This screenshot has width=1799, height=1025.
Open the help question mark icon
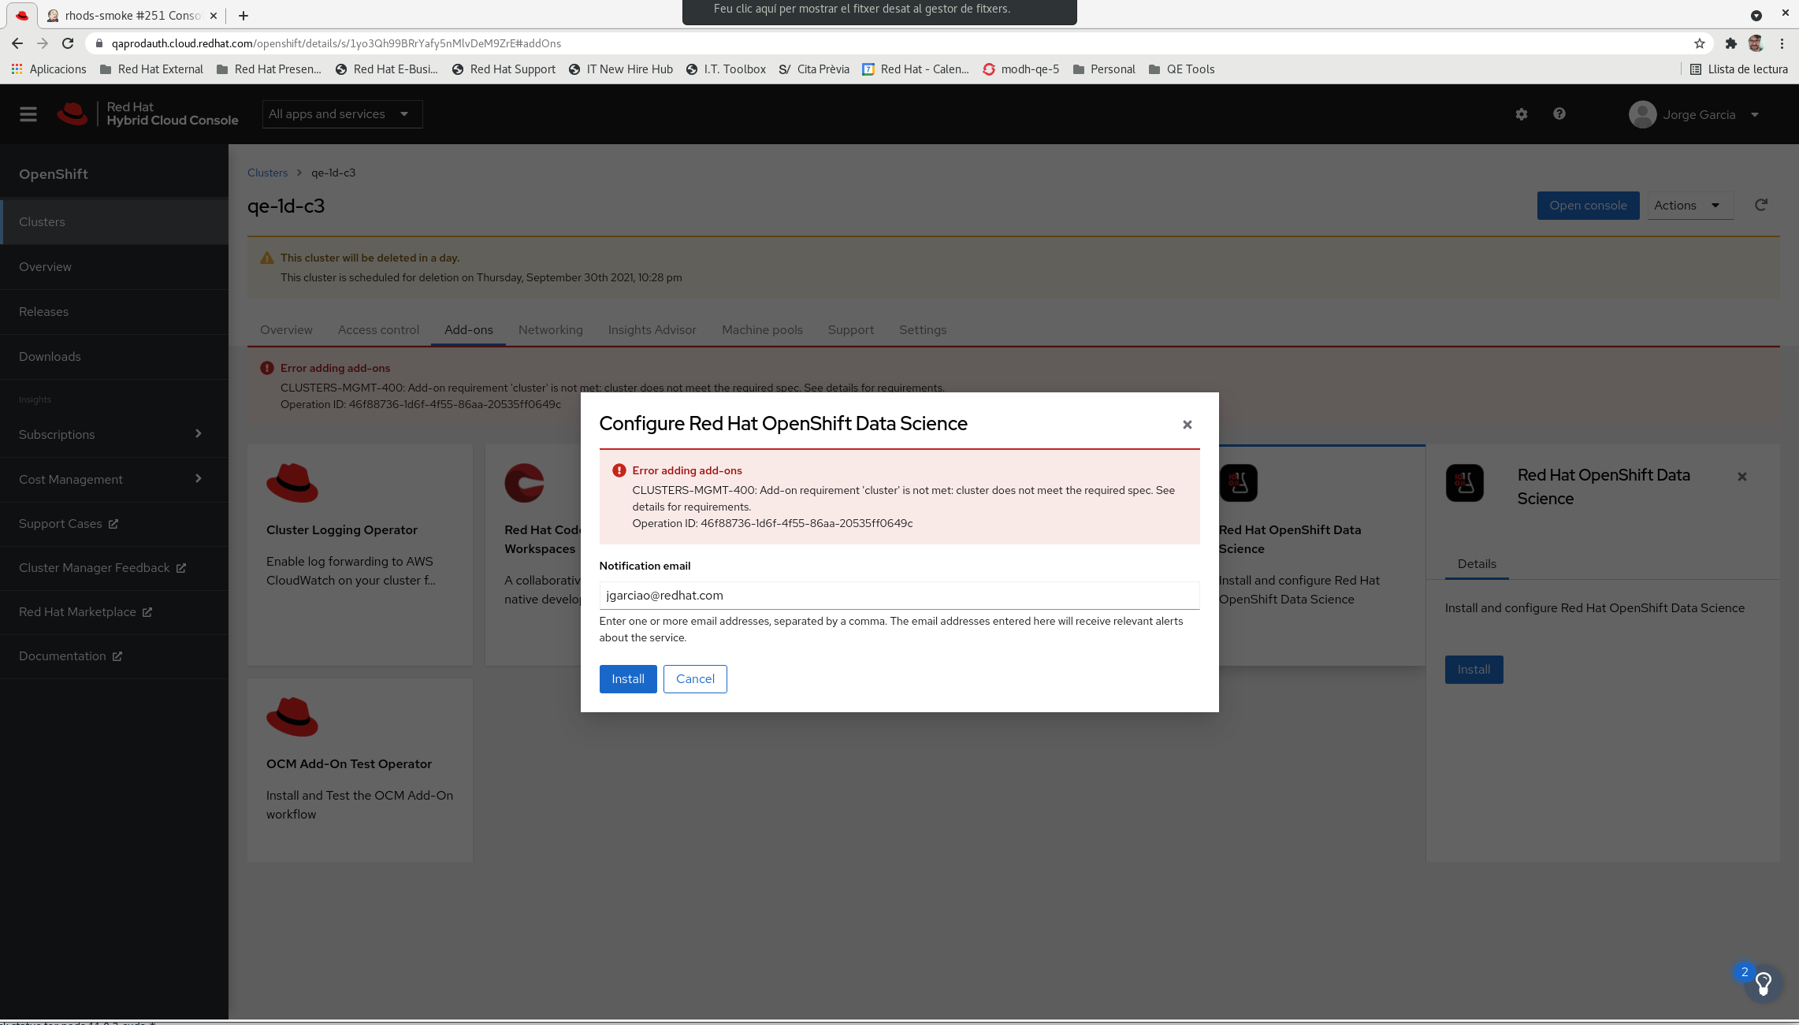point(1559,114)
